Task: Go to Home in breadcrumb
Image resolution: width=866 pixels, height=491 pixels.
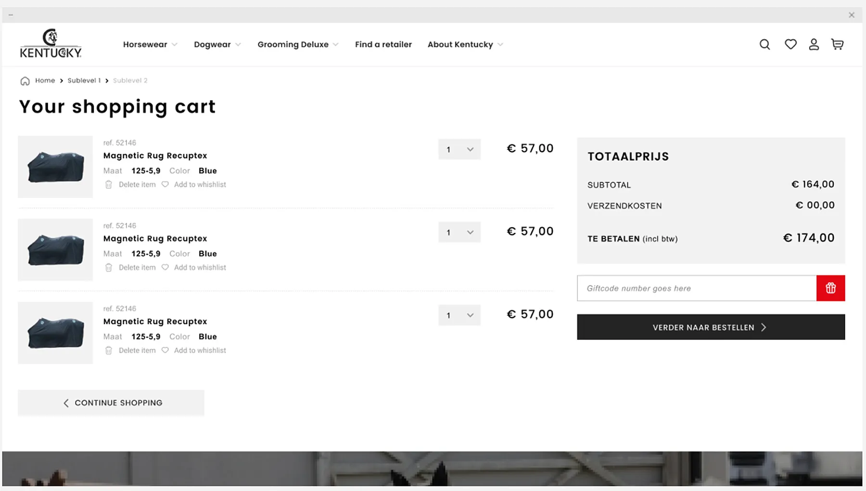Action: coord(45,80)
